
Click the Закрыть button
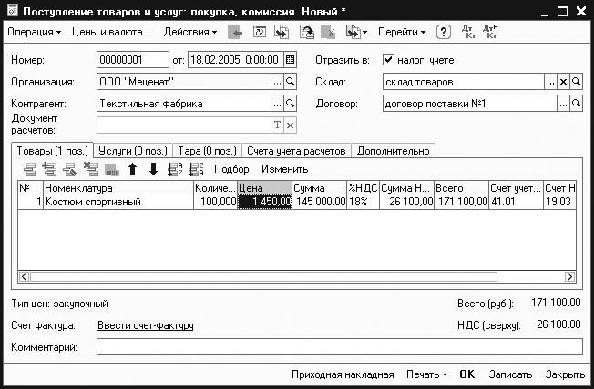click(565, 374)
